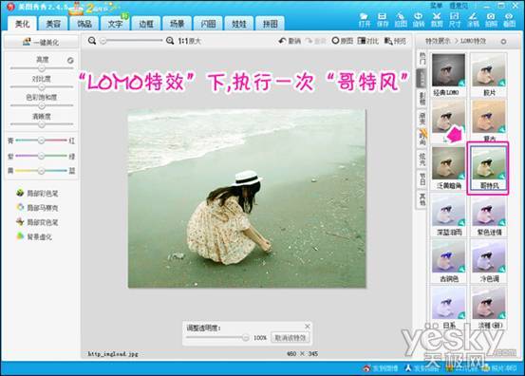
Task: Click the 取消该特效 cancel effect button
Action: click(x=291, y=337)
